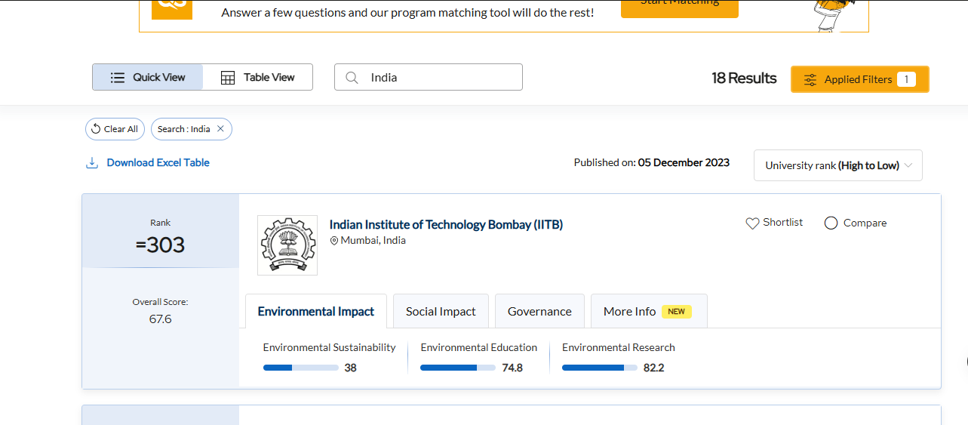Click the 18 Results text
Viewport: 968px width, 425px height.
coord(744,78)
